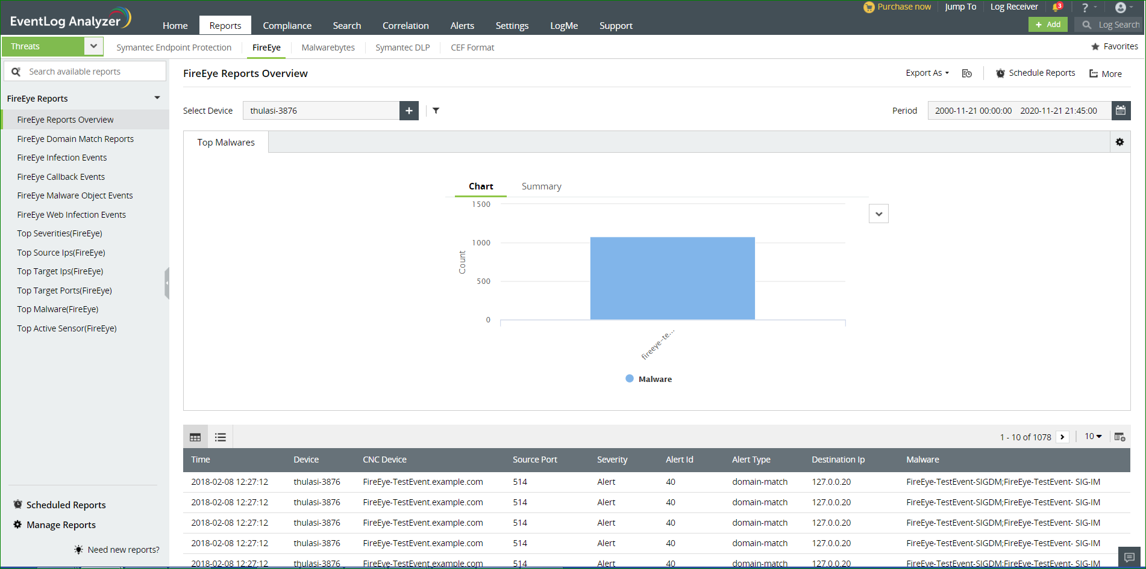This screenshot has height=569, width=1146.
Task: Open Manage Reports link
Action: pos(61,524)
